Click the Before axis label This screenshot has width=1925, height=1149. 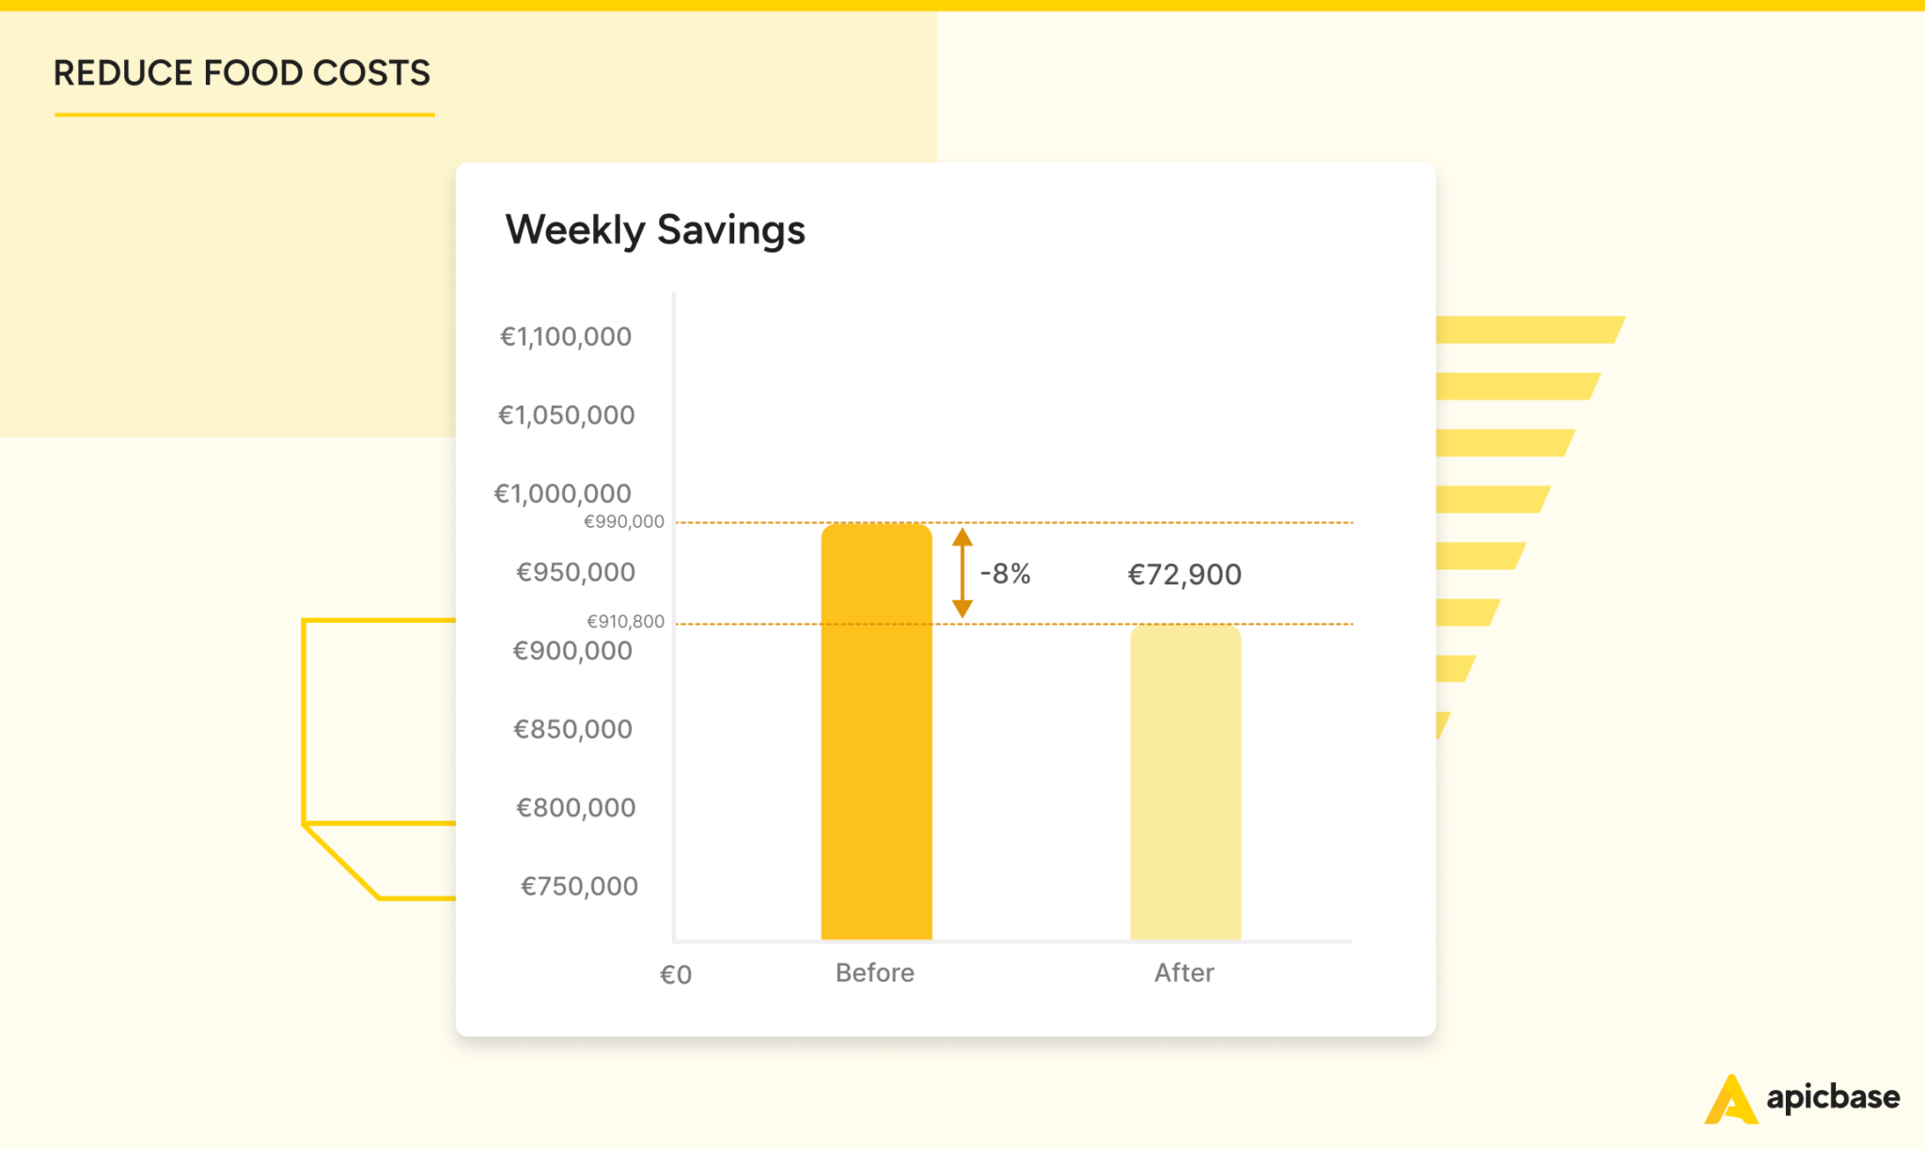(x=874, y=972)
